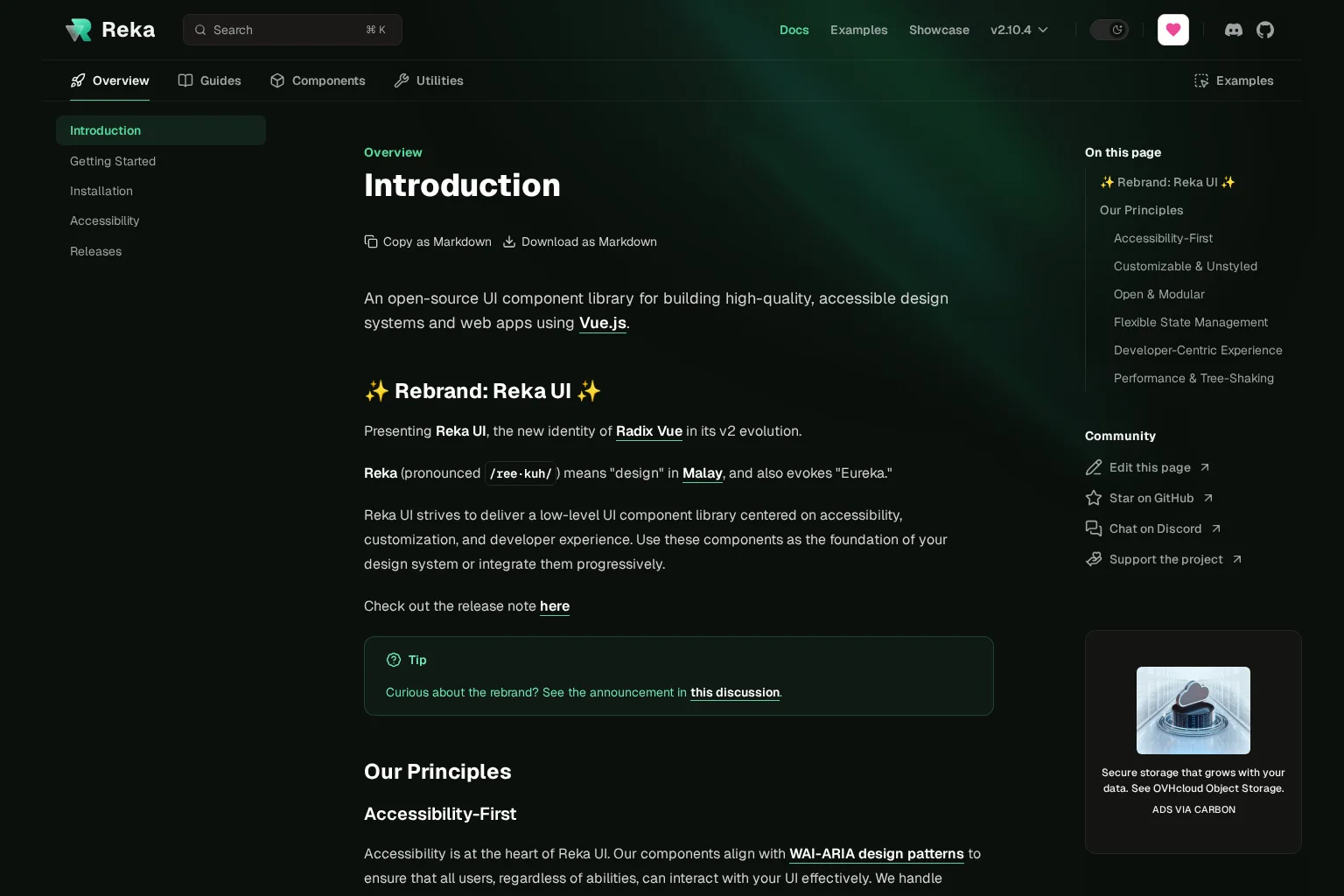The image size is (1344, 896).
Task: Open 'this discussion' link in Tip
Action: (735, 692)
